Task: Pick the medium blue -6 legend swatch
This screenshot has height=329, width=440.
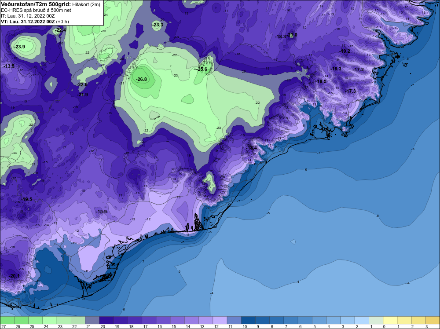Action: point(305,320)
